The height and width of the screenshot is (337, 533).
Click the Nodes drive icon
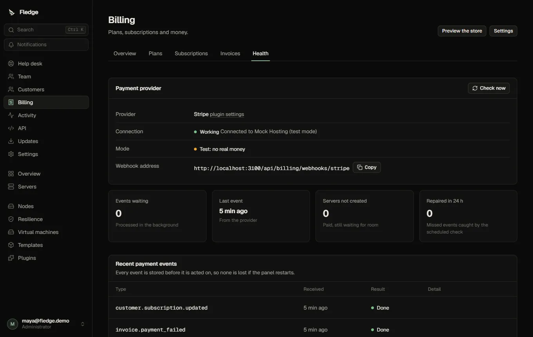click(11, 206)
